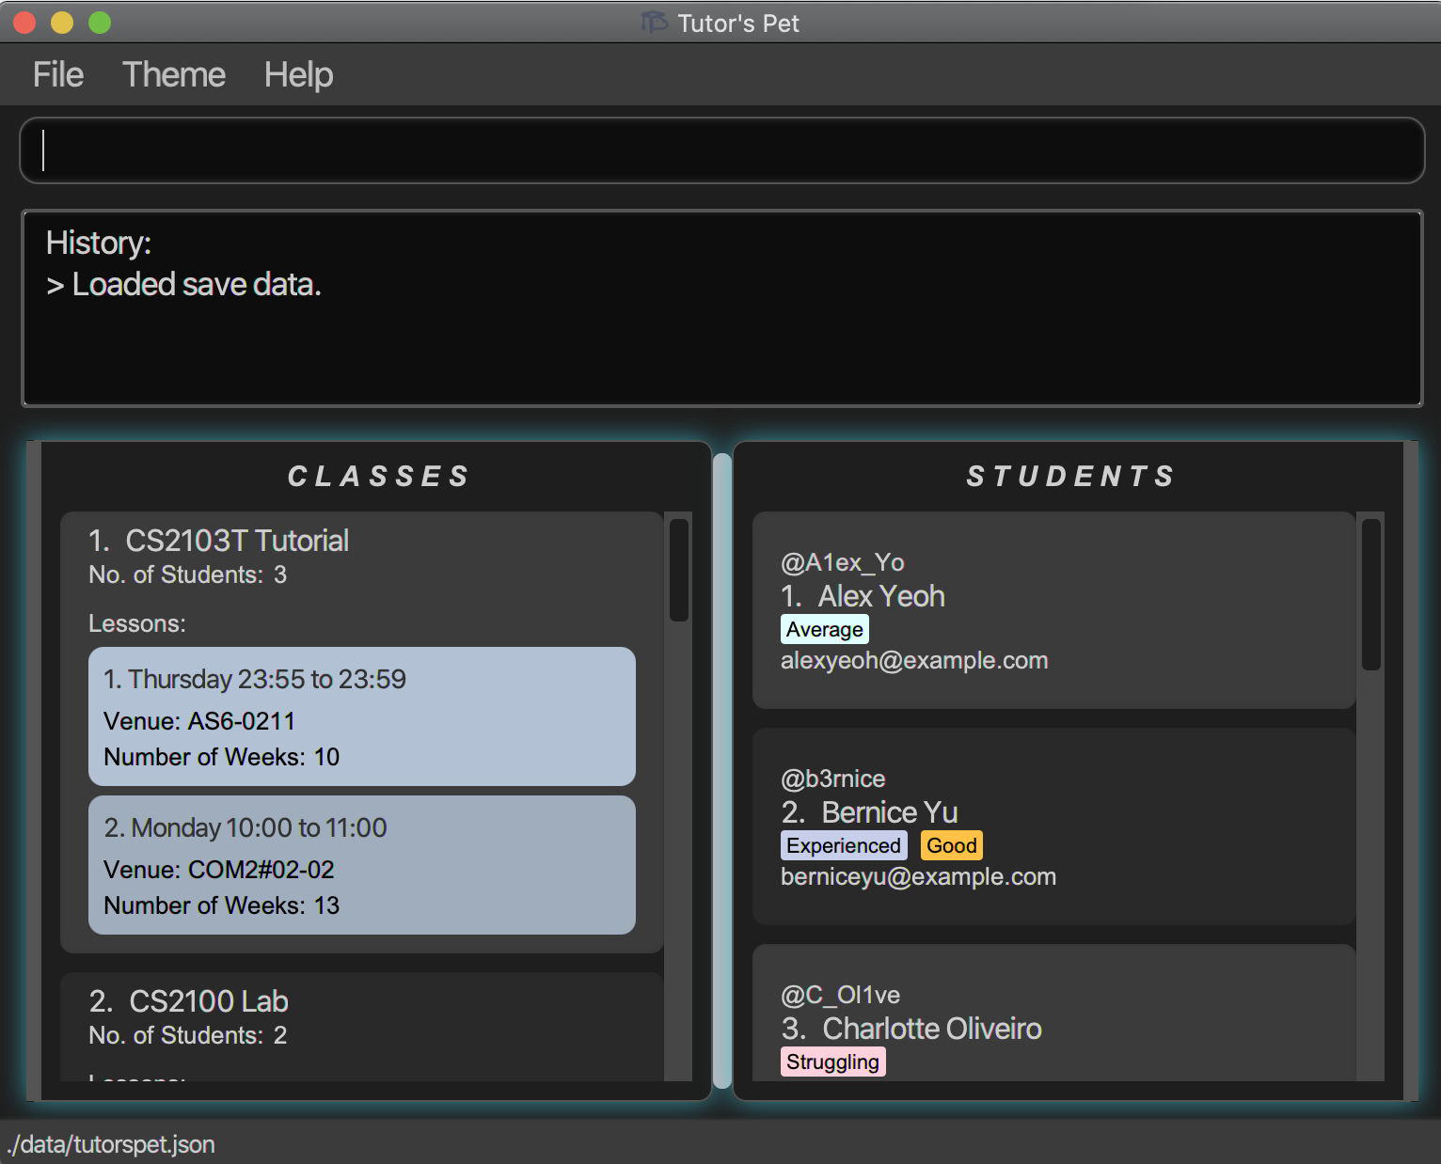Click the Number of Weeks: 13 text
1441x1164 pixels.
(x=222, y=905)
